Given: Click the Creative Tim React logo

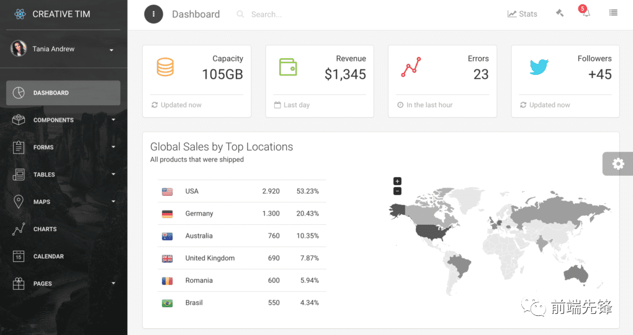Looking at the screenshot, I should point(20,14).
